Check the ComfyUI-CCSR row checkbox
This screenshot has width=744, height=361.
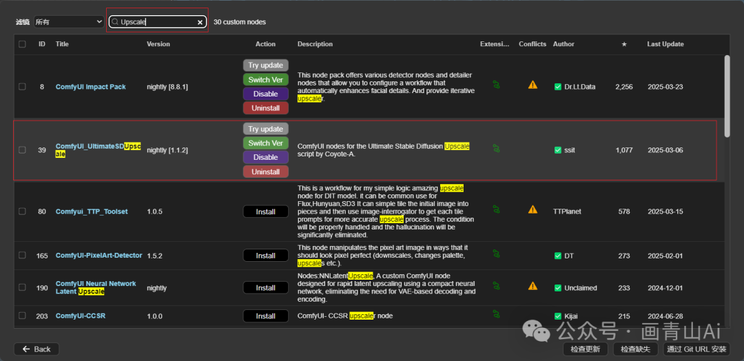click(x=22, y=316)
